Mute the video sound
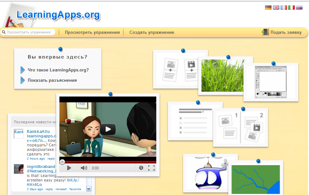Image resolution: width=309 pixels, height=195 pixels. (84, 168)
